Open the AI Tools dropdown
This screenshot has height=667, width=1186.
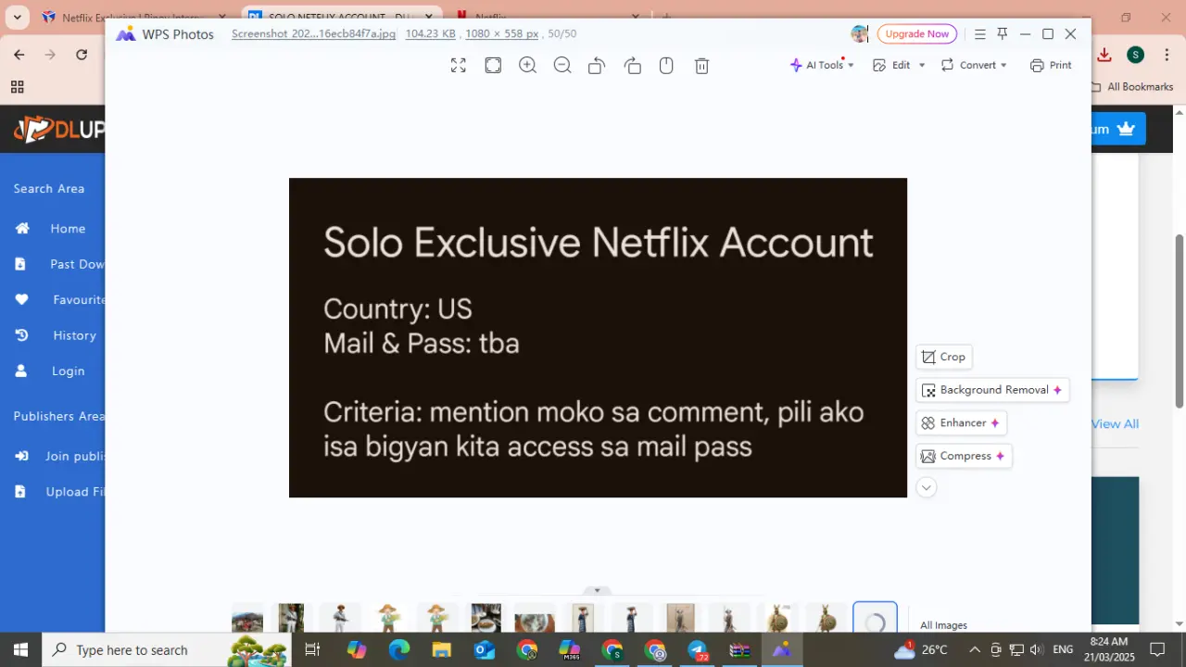(x=822, y=65)
